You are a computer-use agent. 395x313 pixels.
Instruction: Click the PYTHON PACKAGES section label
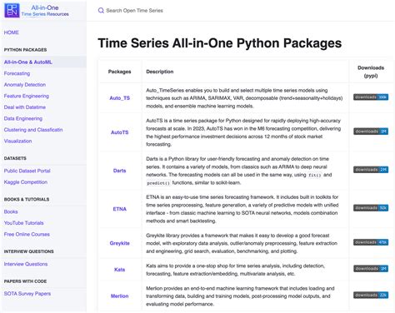pos(25,50)
